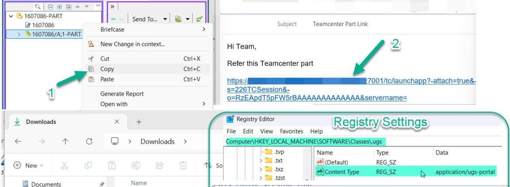Screen dimensions: 510x187
Task: Expand the 1607086/A;1-PART revision node
Action: 19,34
